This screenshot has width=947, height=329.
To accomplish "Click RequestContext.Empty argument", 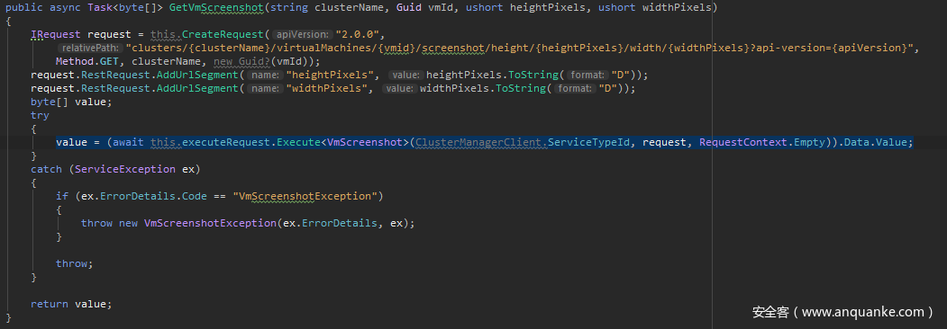I will pyautogui.click(x=761, y=142).
